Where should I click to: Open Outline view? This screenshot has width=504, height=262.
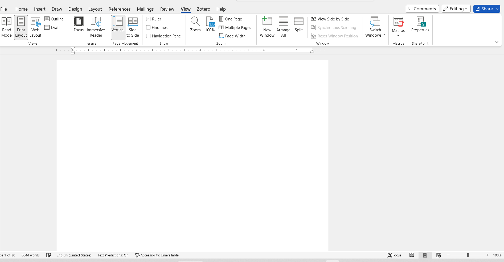click(54, 19)
